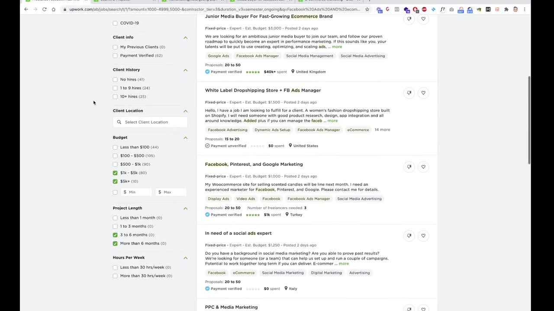
Task: Collapse the Hours Per Week section
Action: point(185,258)
